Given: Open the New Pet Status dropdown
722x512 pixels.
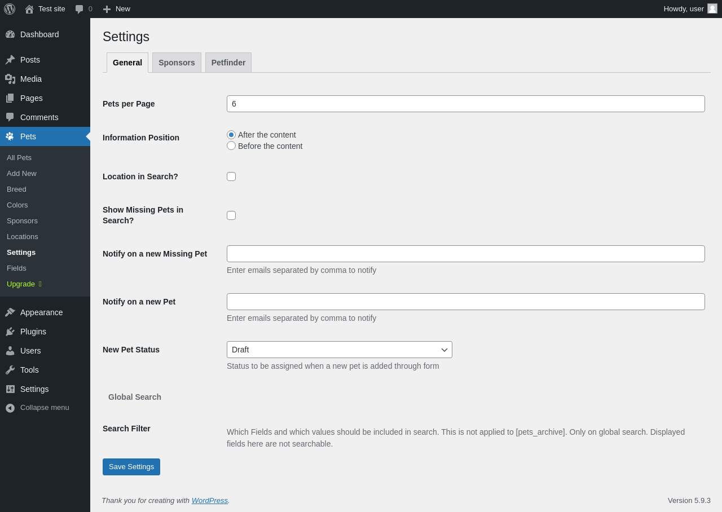Looking at the screenshot, I should 340,350.
